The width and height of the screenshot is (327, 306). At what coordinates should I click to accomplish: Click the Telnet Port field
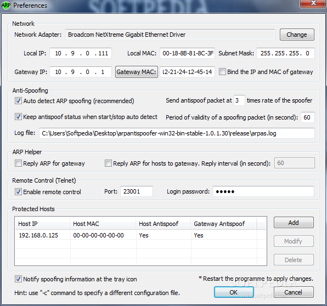(x=137, y=191)
